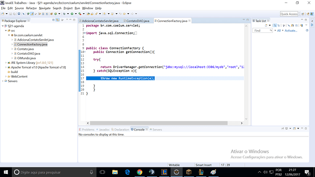Collapse the fj21-agenda project node
315x177 pixels.
pyautogui.click(x=3, y=26)
